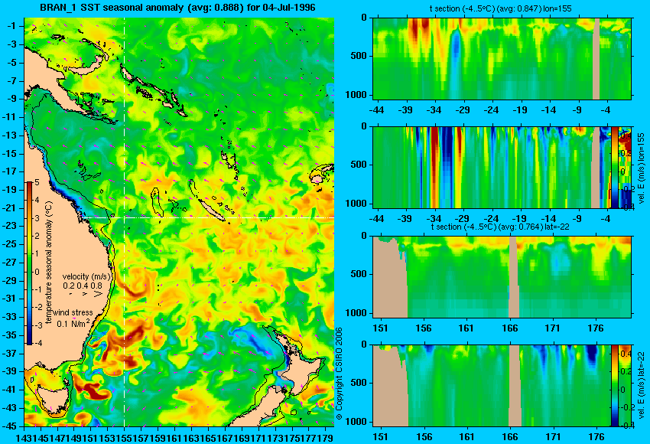Screen dimensions: 650x444
Task: Click the 155 longitude label below the map
Action: click(125, 437)
